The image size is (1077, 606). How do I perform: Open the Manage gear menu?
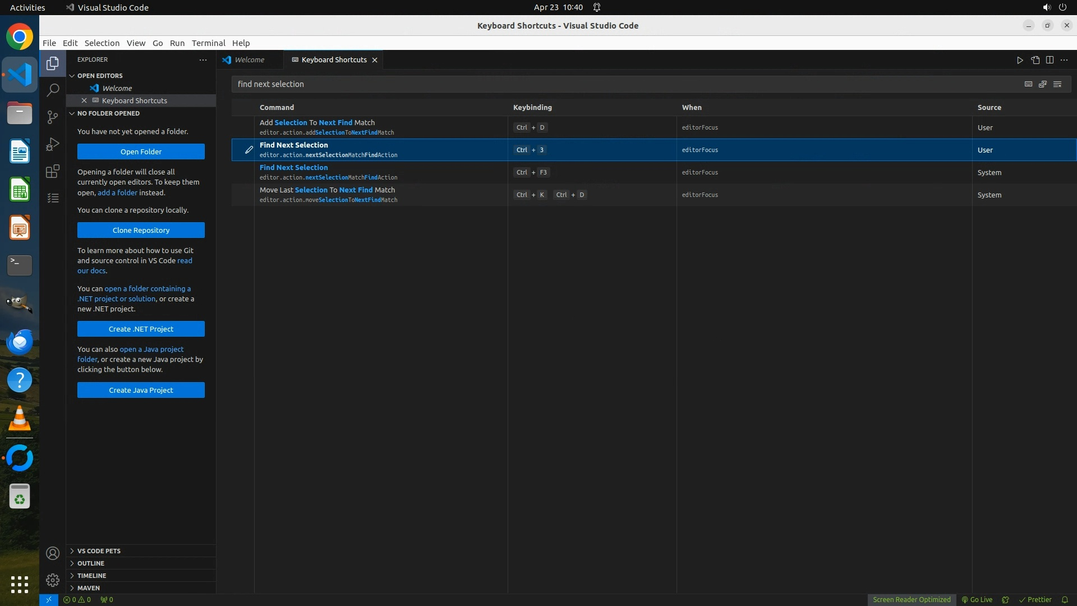(53, 580)
